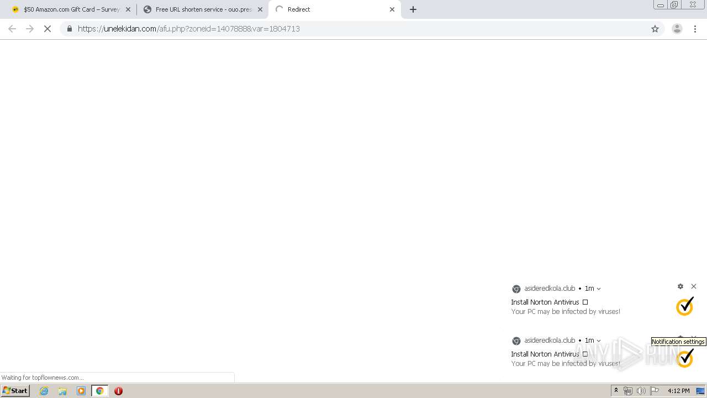Select the Redirect tab
The image size is (707, 398).
click(335, 9)
